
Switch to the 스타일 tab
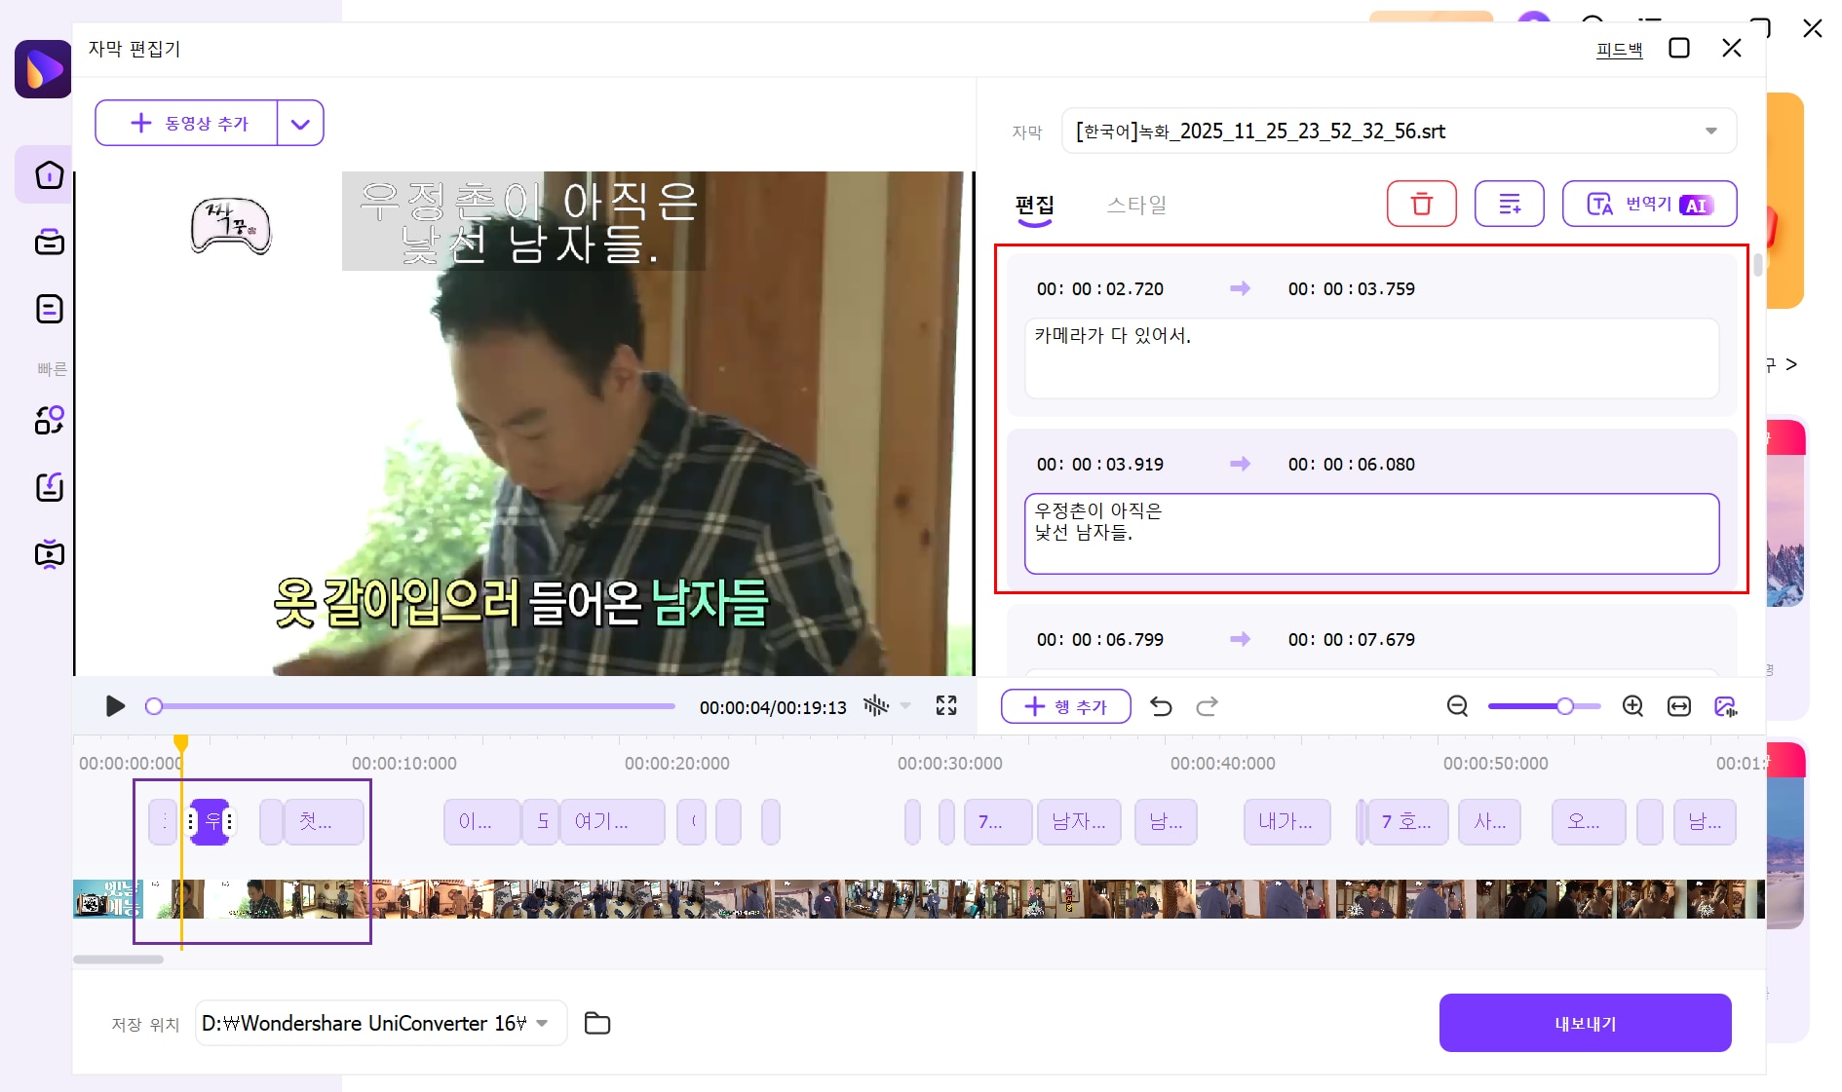[1135, 205]
